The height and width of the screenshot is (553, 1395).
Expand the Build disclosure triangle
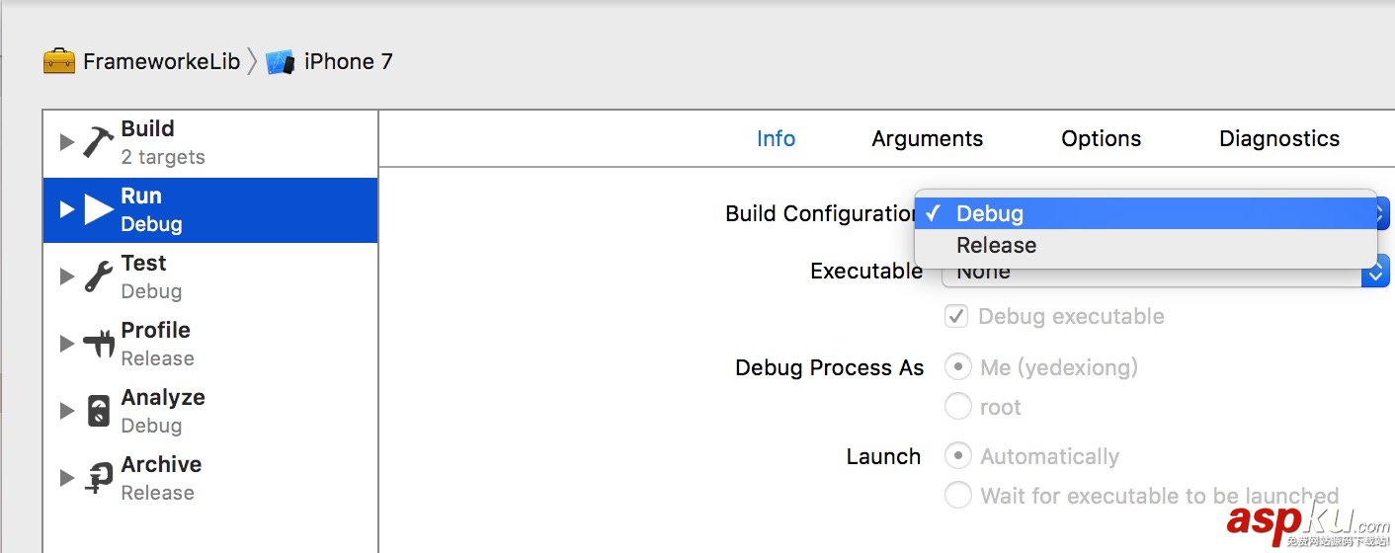[x=66, y=142]
